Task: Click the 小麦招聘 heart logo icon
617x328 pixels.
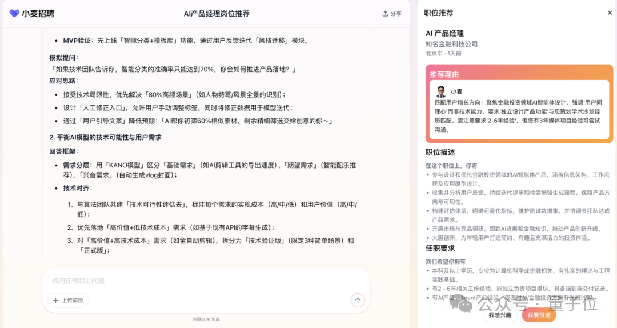Action: (x=14, y=13)
